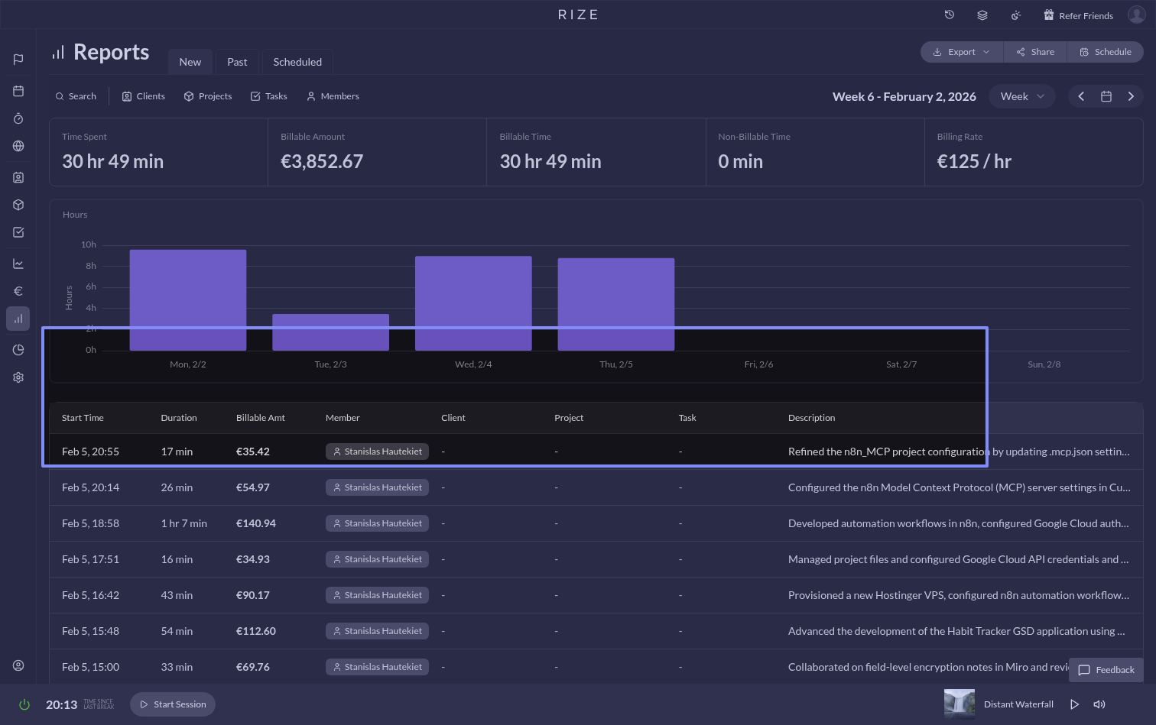Open the calendar icon in left sidebar
This screenshot has height=725, width=1156.
click(x=18, y=92)
